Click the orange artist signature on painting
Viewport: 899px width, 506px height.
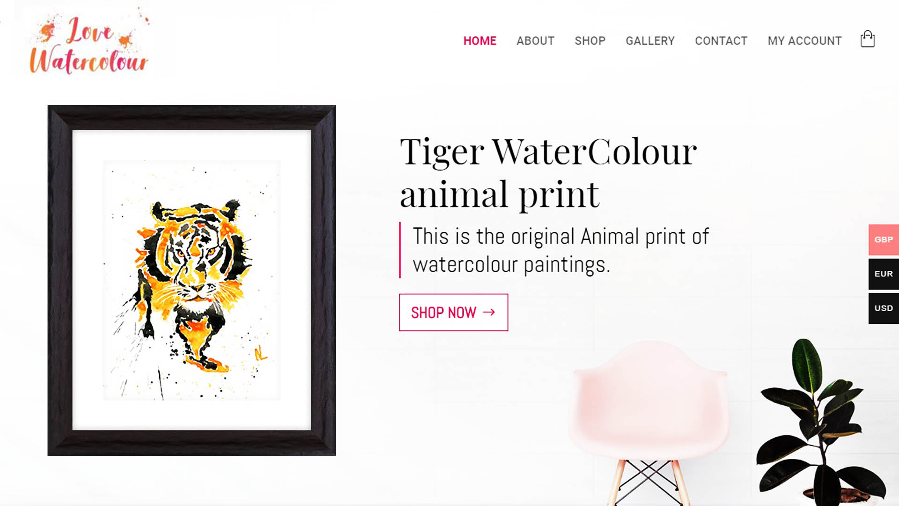(260, 353)
